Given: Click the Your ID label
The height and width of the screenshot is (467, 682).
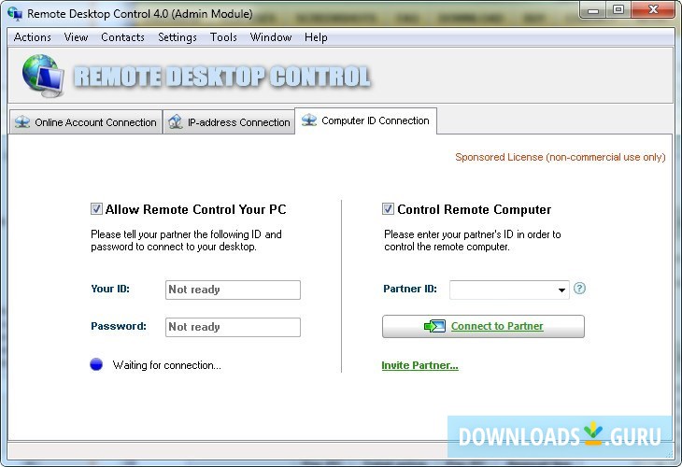Looking at the screenshot, I should tap(110, 289).
